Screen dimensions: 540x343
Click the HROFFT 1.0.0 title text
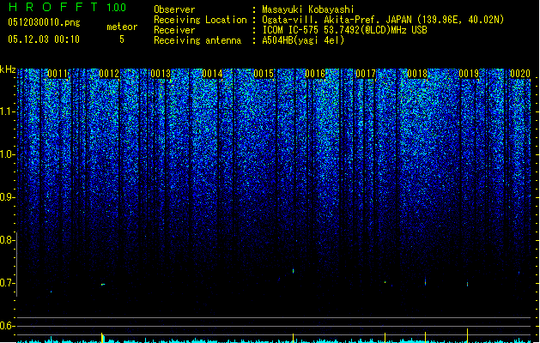tap(67, 7)
